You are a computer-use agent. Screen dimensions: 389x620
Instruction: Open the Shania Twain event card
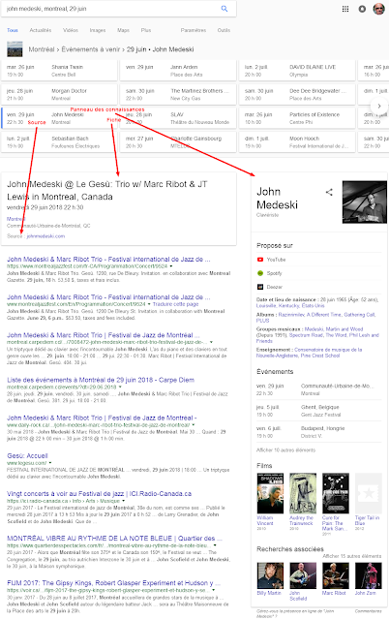tap(59, 71)
